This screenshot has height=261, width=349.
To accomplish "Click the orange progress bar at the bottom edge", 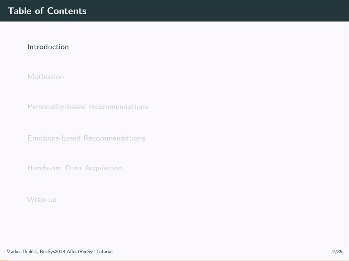I will pyautogui.click(x=4, y=261).
